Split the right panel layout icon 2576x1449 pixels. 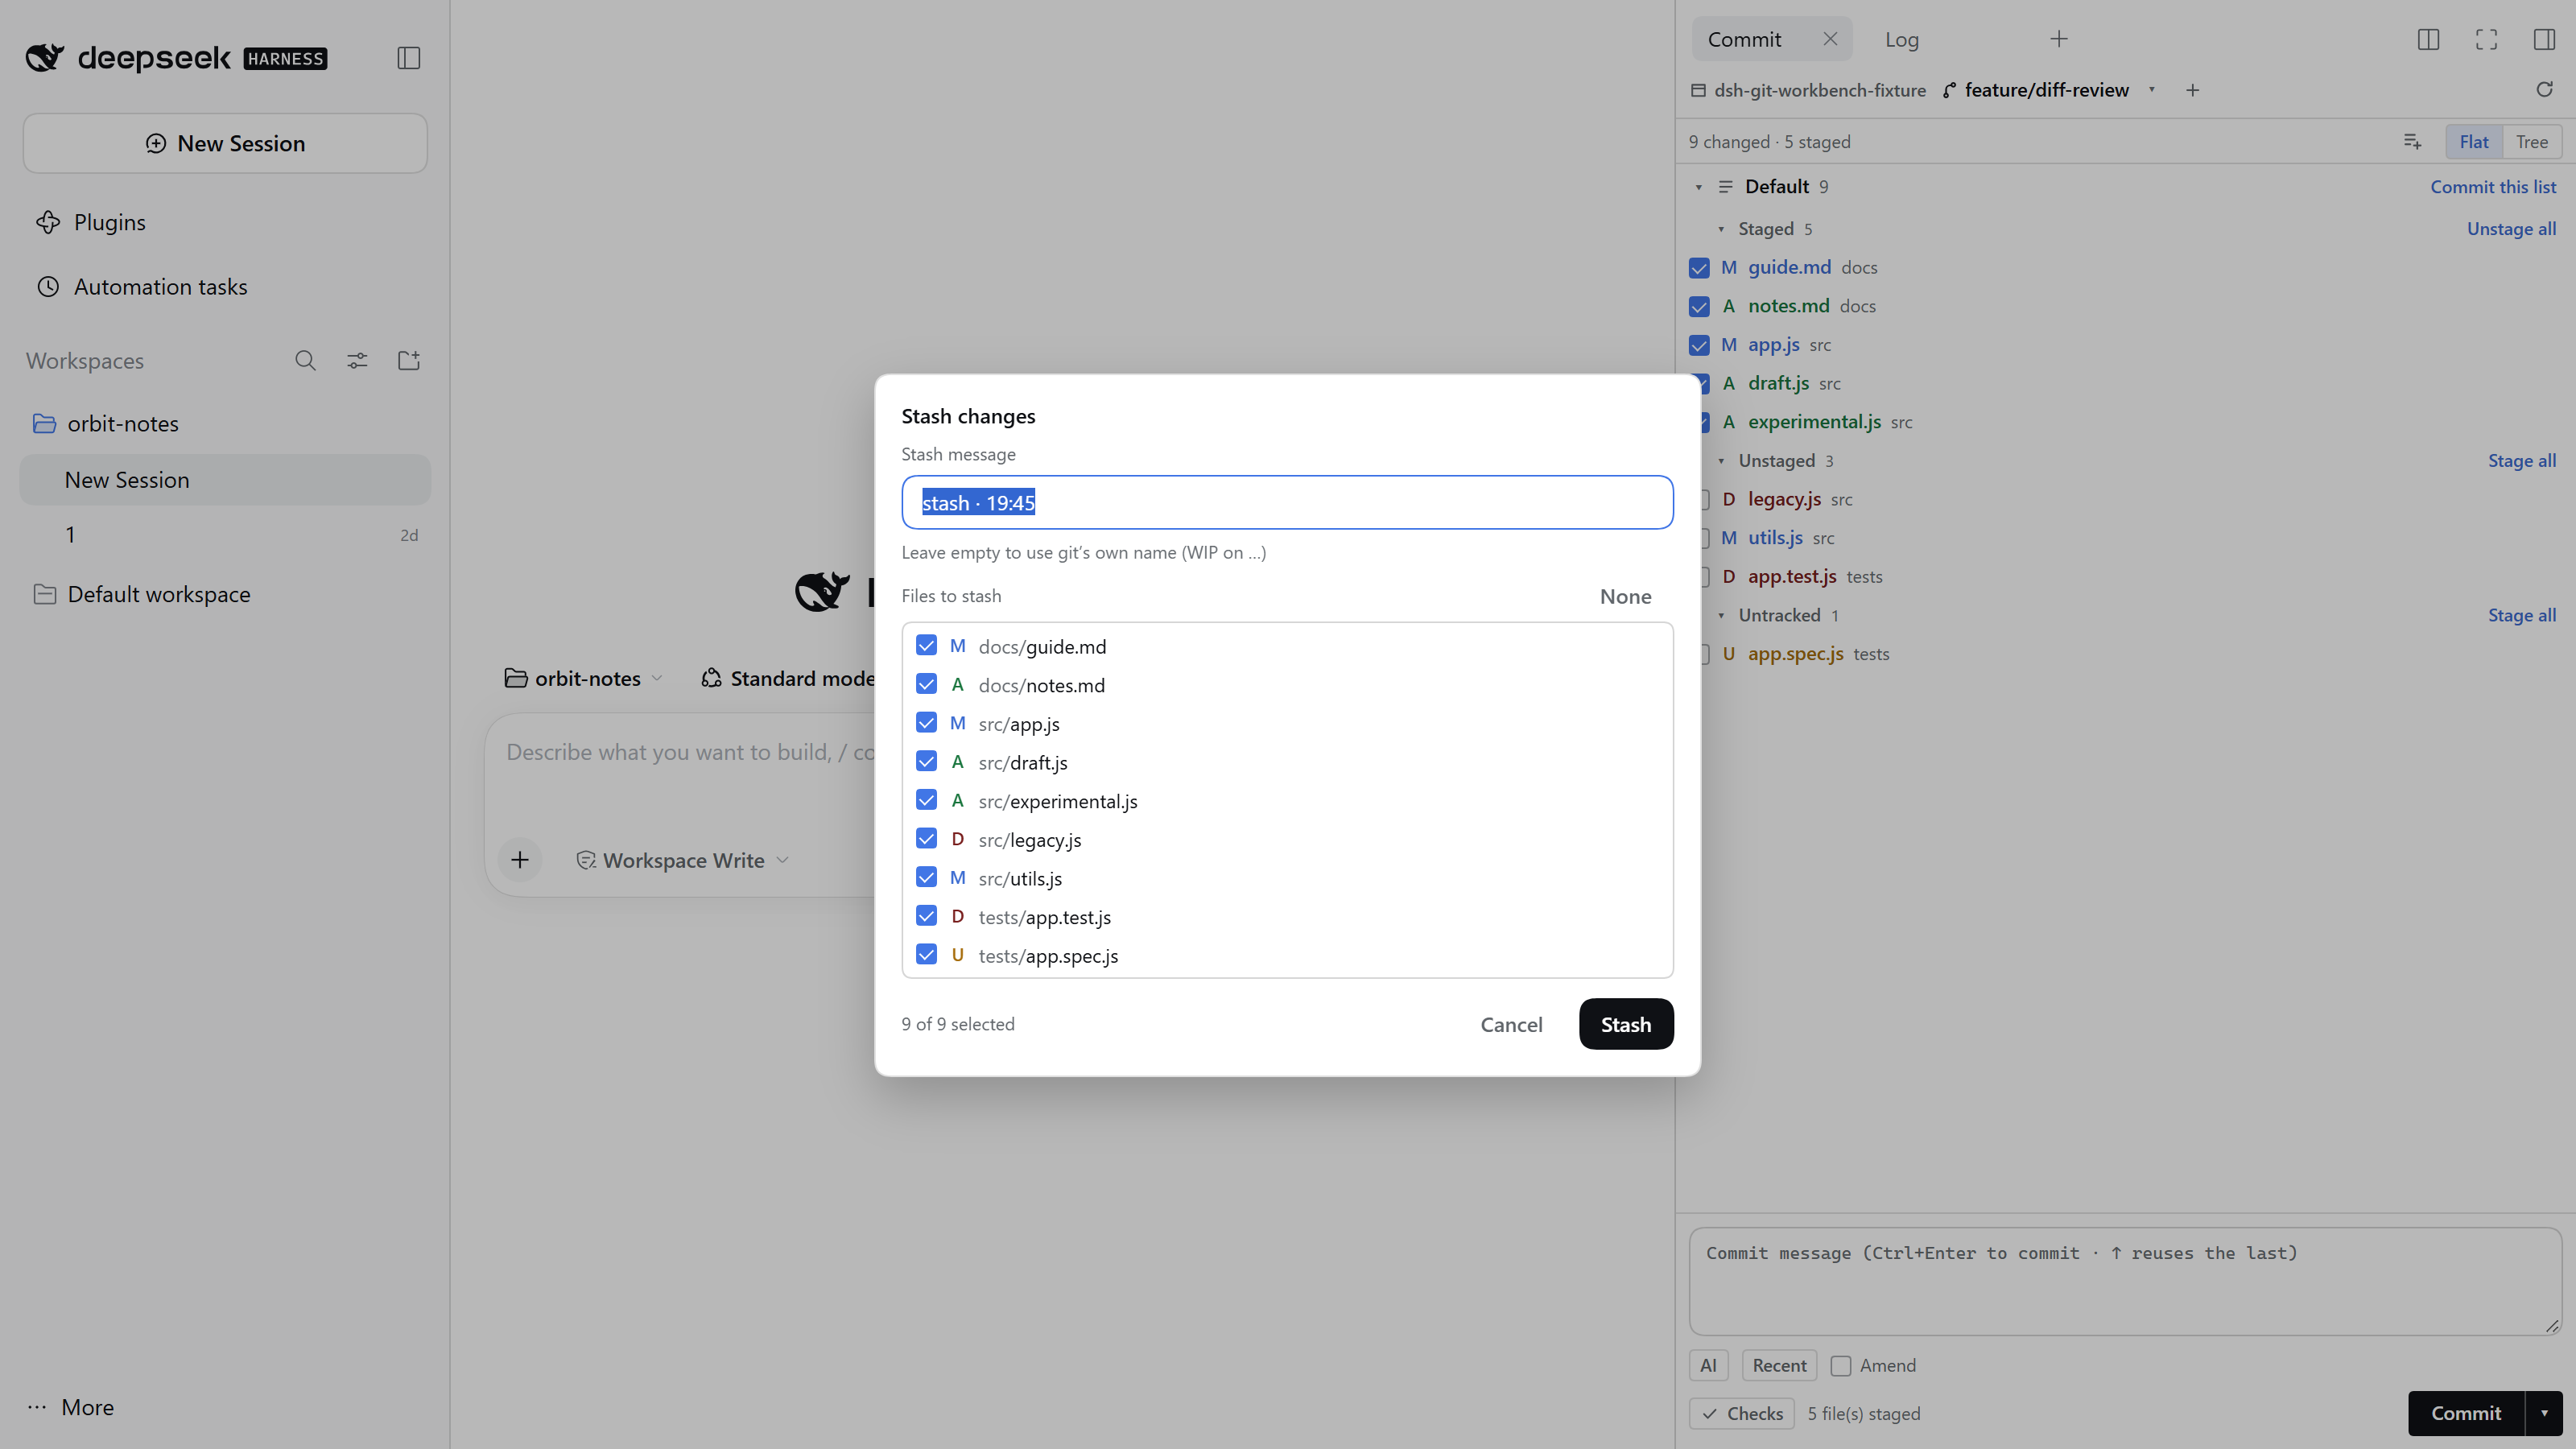coord(2428,39)
